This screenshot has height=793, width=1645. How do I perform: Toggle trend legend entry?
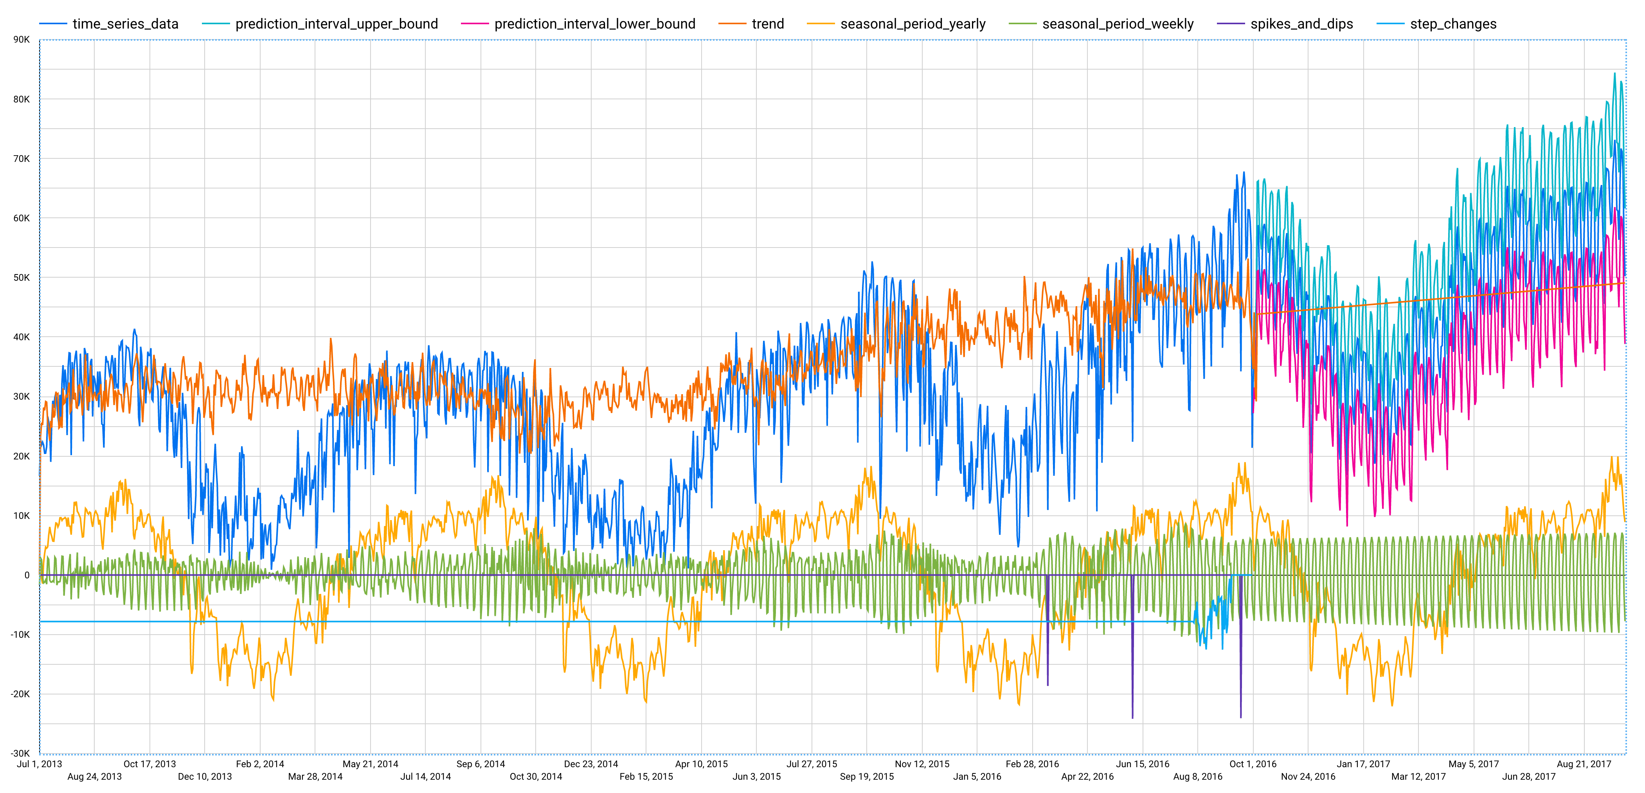(751, 24)
